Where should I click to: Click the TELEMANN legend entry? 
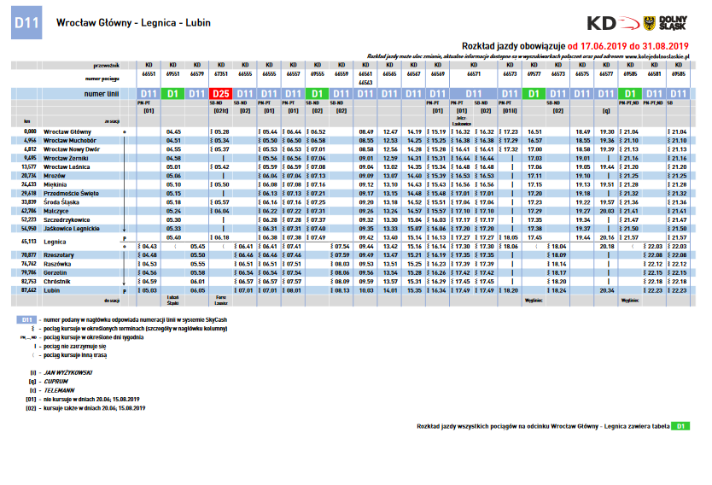pyautogui.click(x=58, y=390)
